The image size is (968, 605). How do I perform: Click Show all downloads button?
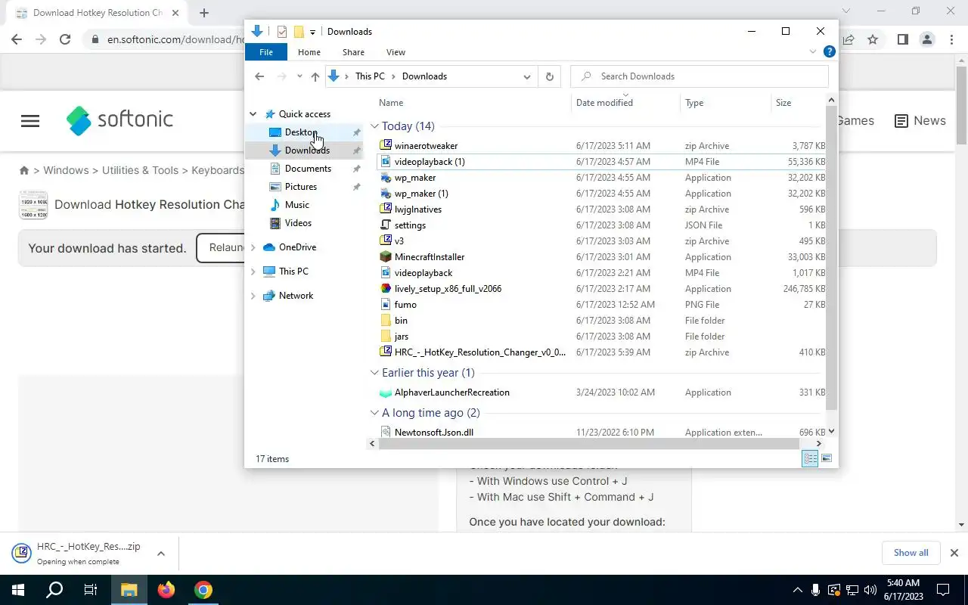[x=911, y=553]
